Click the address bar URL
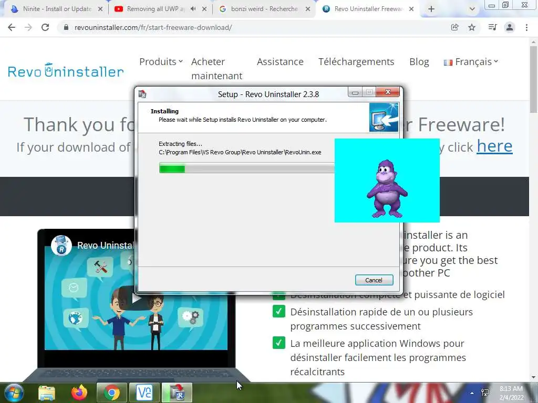 (x=153, y=27)
